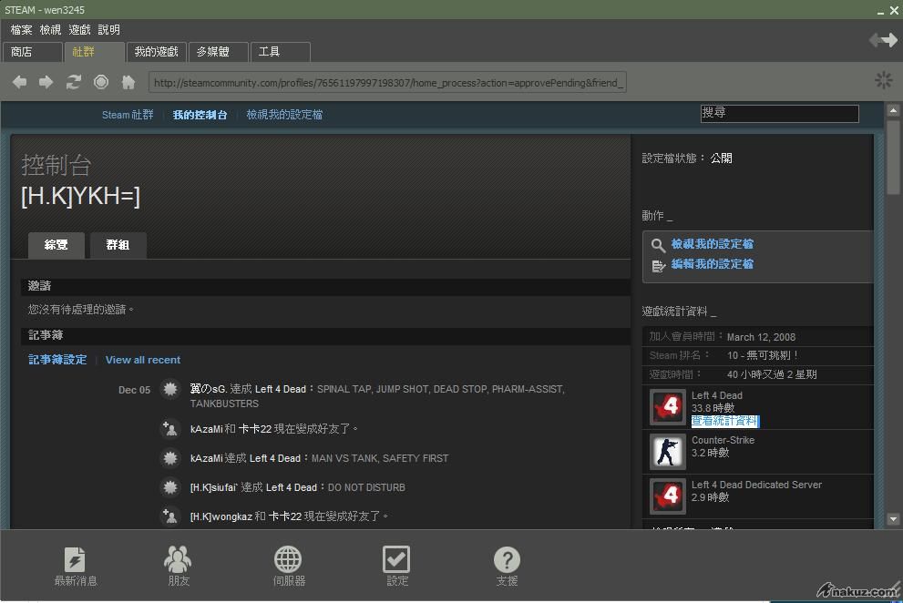Click the 10 - 無可挑剔！ Steam rating value

(x=763, y=356)
